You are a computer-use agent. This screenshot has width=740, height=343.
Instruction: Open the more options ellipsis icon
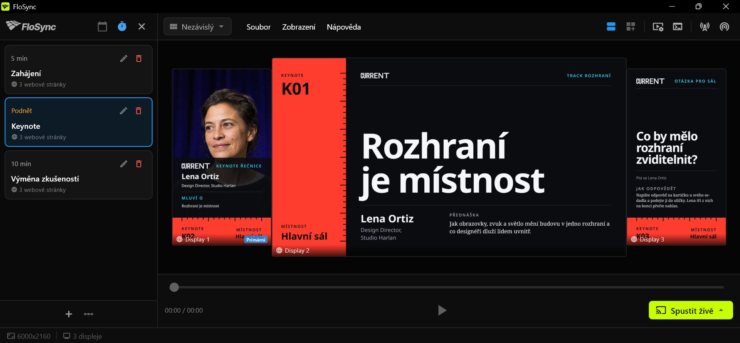89,314
